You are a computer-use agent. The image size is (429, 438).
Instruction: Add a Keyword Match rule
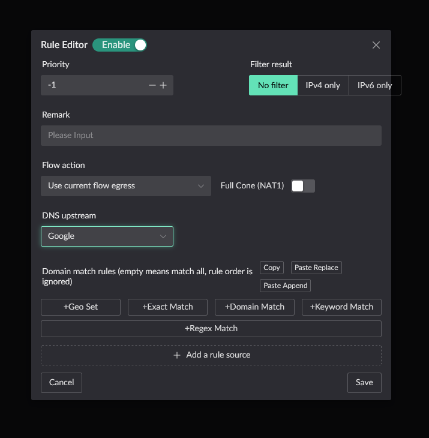[x=341, y=307]
